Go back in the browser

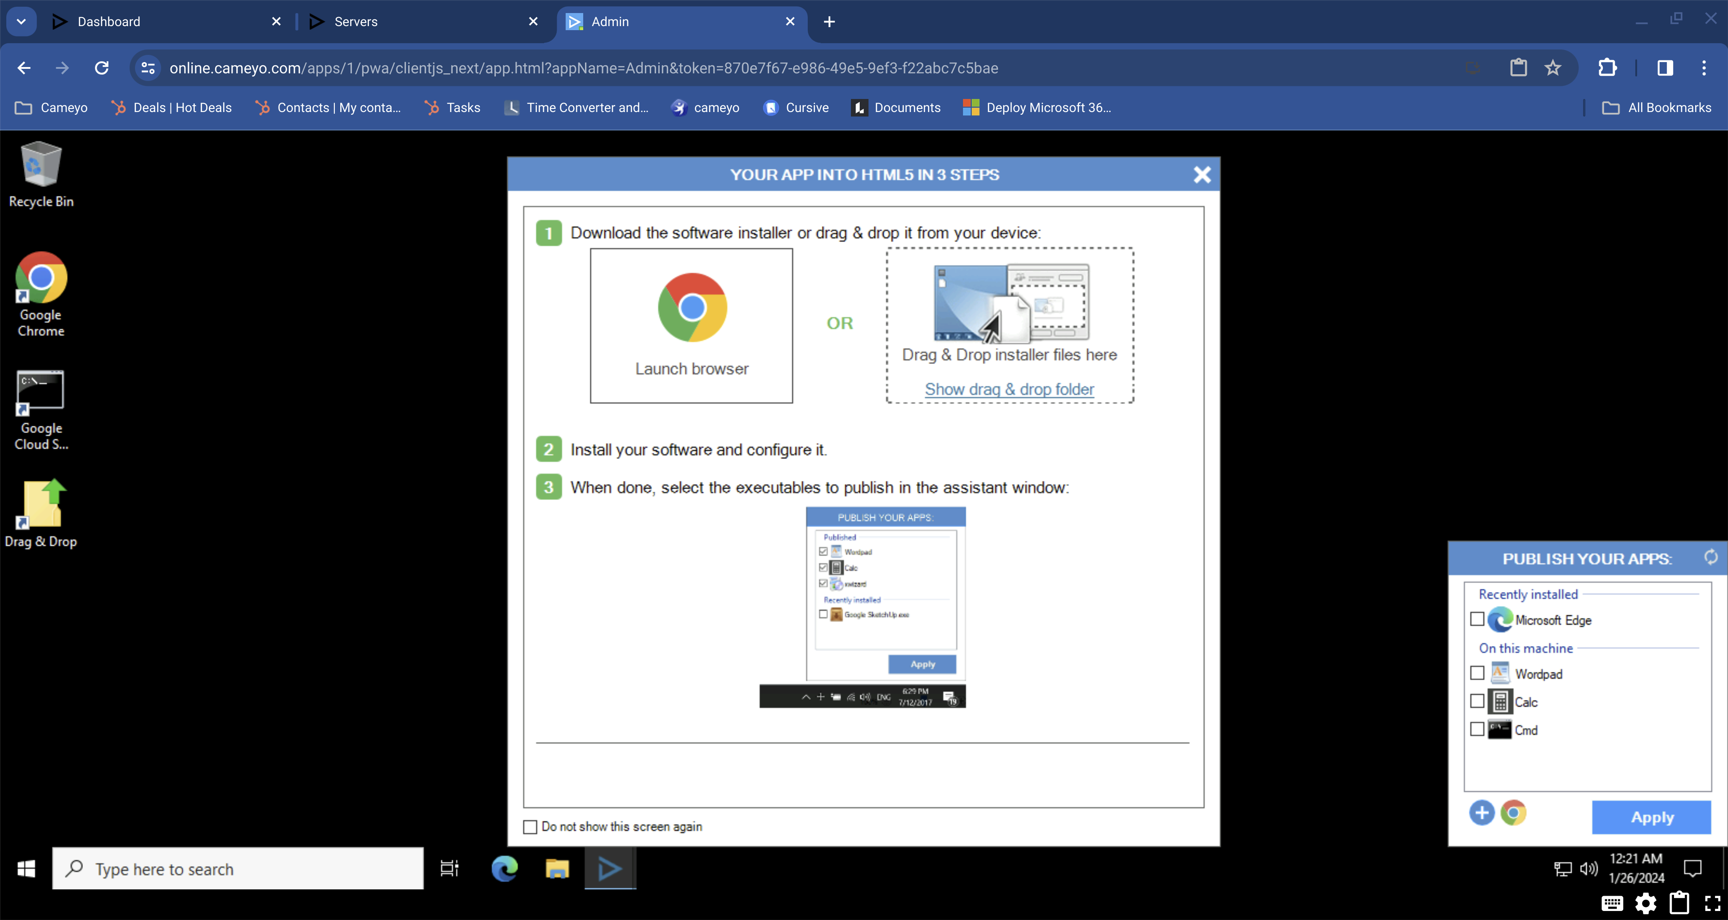(x=24, y=68)
